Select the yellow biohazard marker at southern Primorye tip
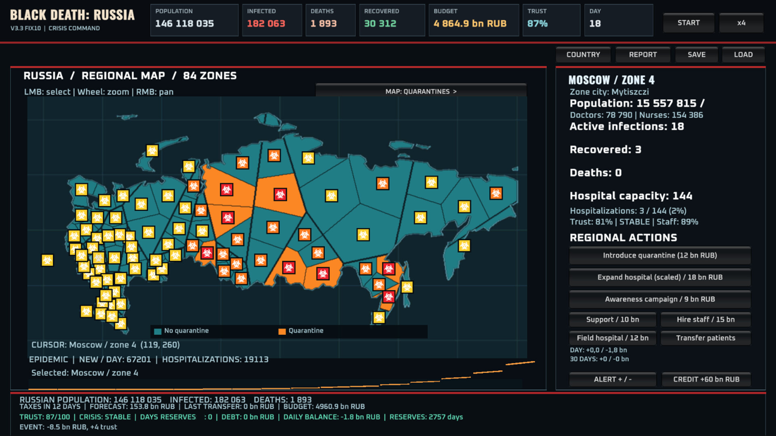The width and height of the screenshot is (776, 436). 379,318
